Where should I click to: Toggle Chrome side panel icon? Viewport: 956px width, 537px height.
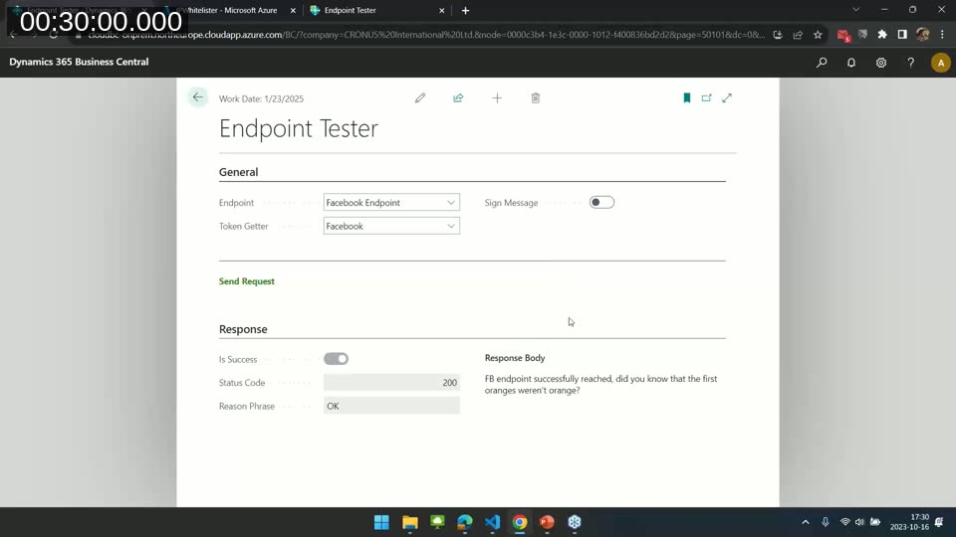(902, 35)
